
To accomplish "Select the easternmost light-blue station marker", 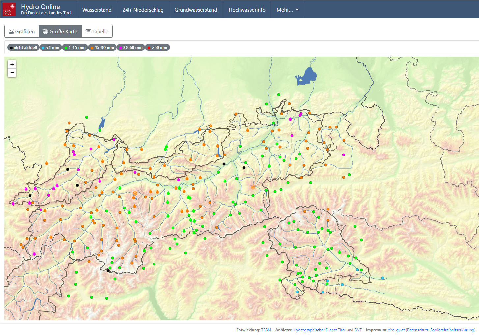I will (x=383, y=278).
